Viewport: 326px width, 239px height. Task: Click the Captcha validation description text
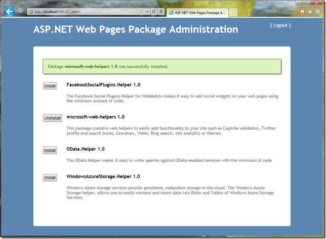[171, 131]
